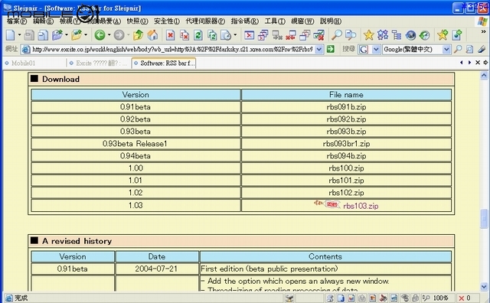Click the URL address field
This screenshot has height=303, width=490.
click(x=172, y=50)
